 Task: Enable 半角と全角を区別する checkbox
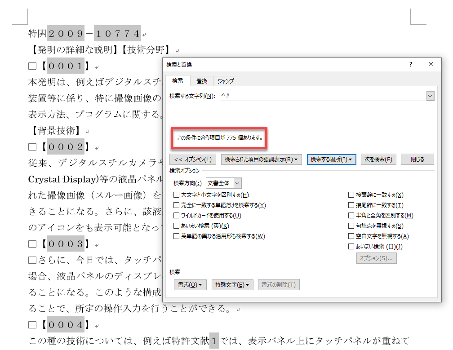351,216
